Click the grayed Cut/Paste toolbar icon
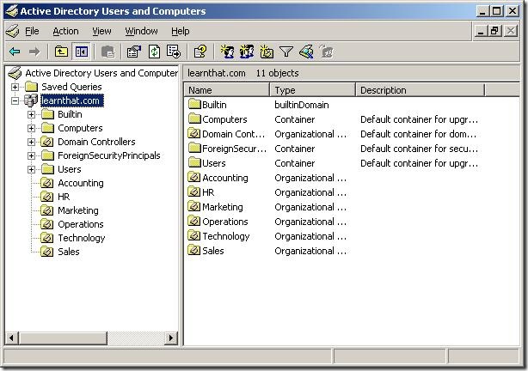The height and width of the screenshot is (371, 528). pos(108,52)
